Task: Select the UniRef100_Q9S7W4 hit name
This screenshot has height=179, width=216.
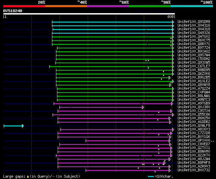Action: [x=194, y=55]
